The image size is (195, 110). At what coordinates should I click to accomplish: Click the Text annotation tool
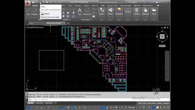tap(80, 12)
